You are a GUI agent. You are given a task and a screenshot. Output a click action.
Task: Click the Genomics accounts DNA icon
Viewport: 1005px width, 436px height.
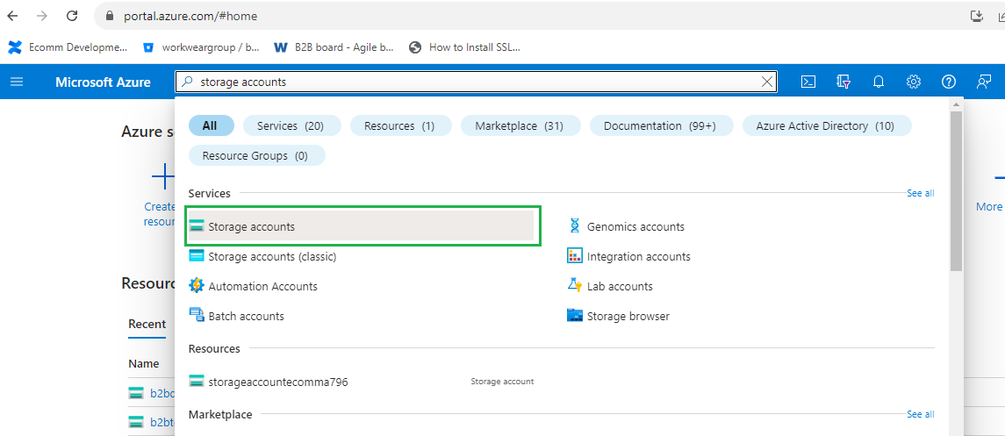pyautogui.click(x=574, y=226)
